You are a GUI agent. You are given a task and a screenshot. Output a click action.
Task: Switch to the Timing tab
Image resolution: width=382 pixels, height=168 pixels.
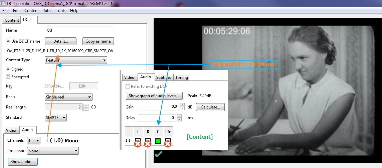pos(181,78)
